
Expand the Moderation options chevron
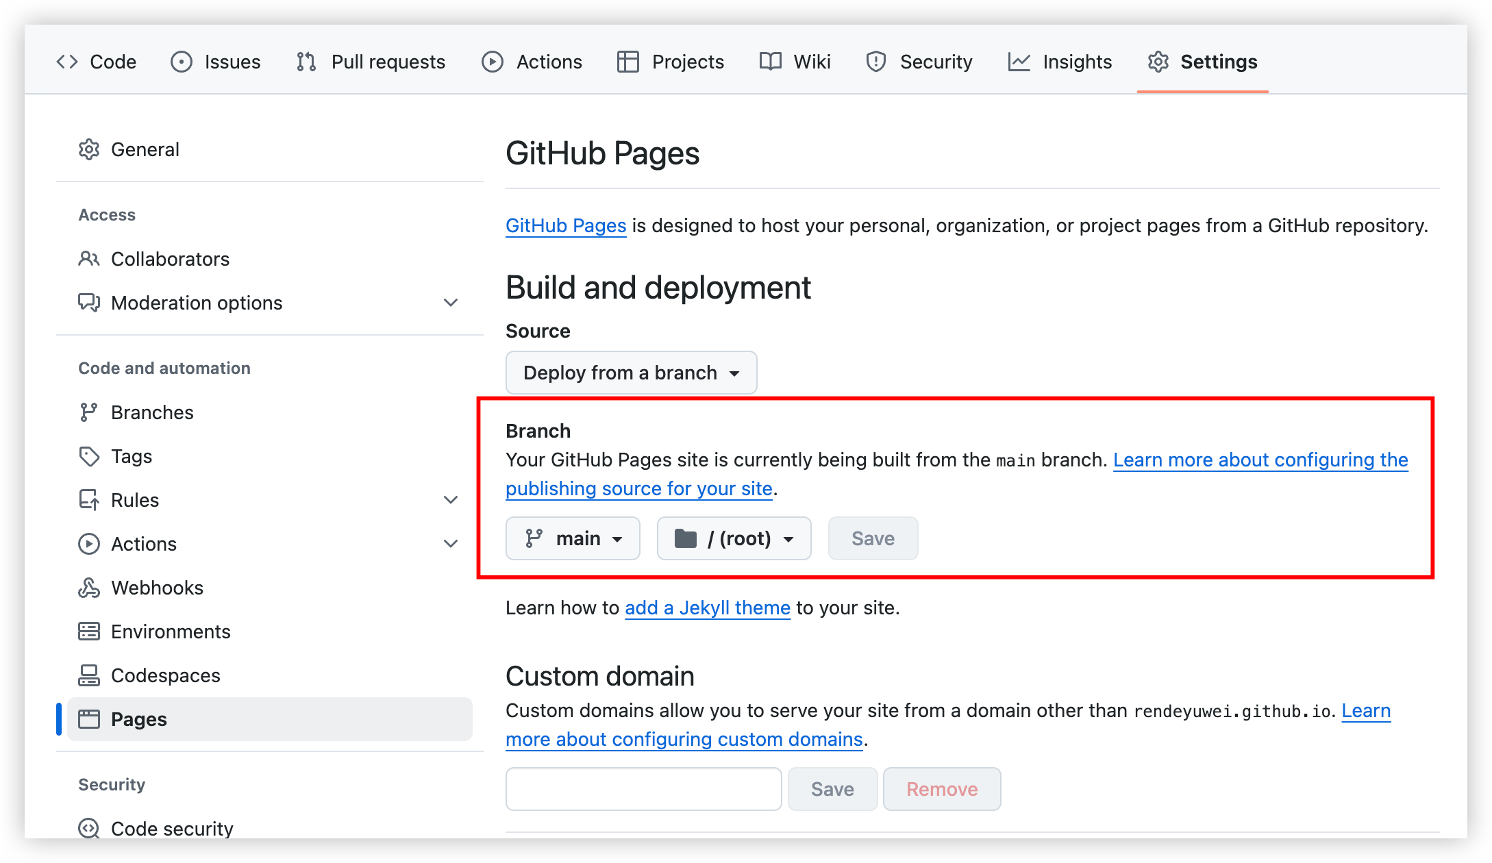pyautogui.click(x=451, y=303)
